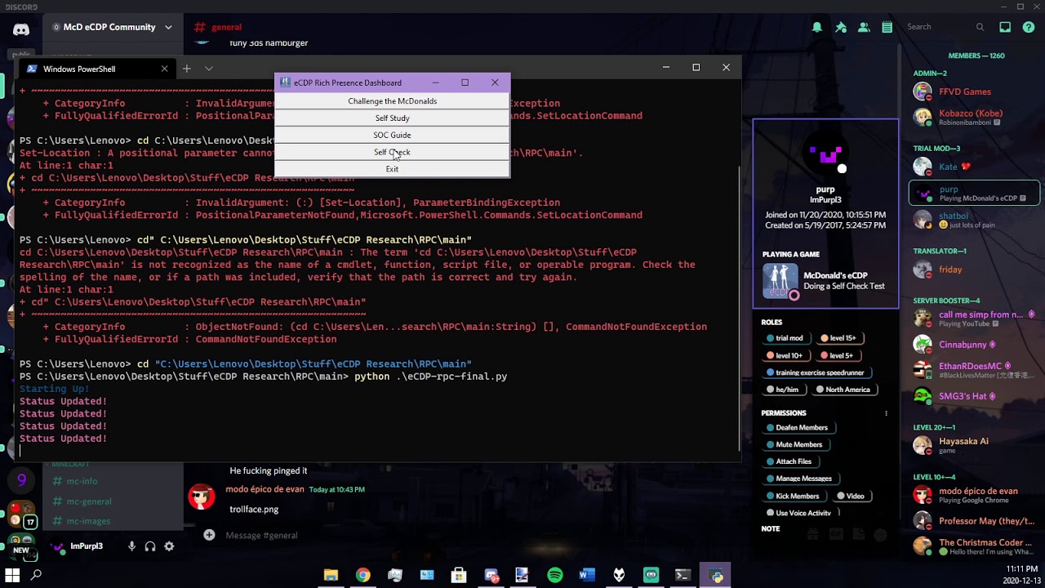This screenshot has height=588, width=1045.
Task: Toggle member list icon in Discord header
Action: pyautogui.click(x=864, y=27)
